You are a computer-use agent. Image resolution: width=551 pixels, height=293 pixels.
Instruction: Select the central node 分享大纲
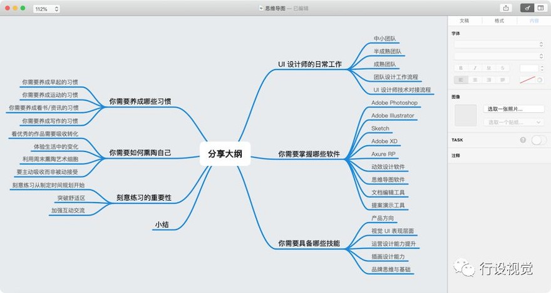click(x=225, y=154)
